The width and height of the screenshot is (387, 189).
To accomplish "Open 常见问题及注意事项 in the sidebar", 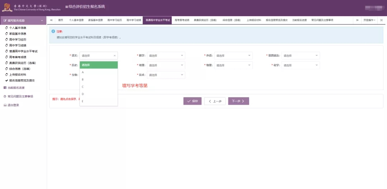I will click(20, 96).
